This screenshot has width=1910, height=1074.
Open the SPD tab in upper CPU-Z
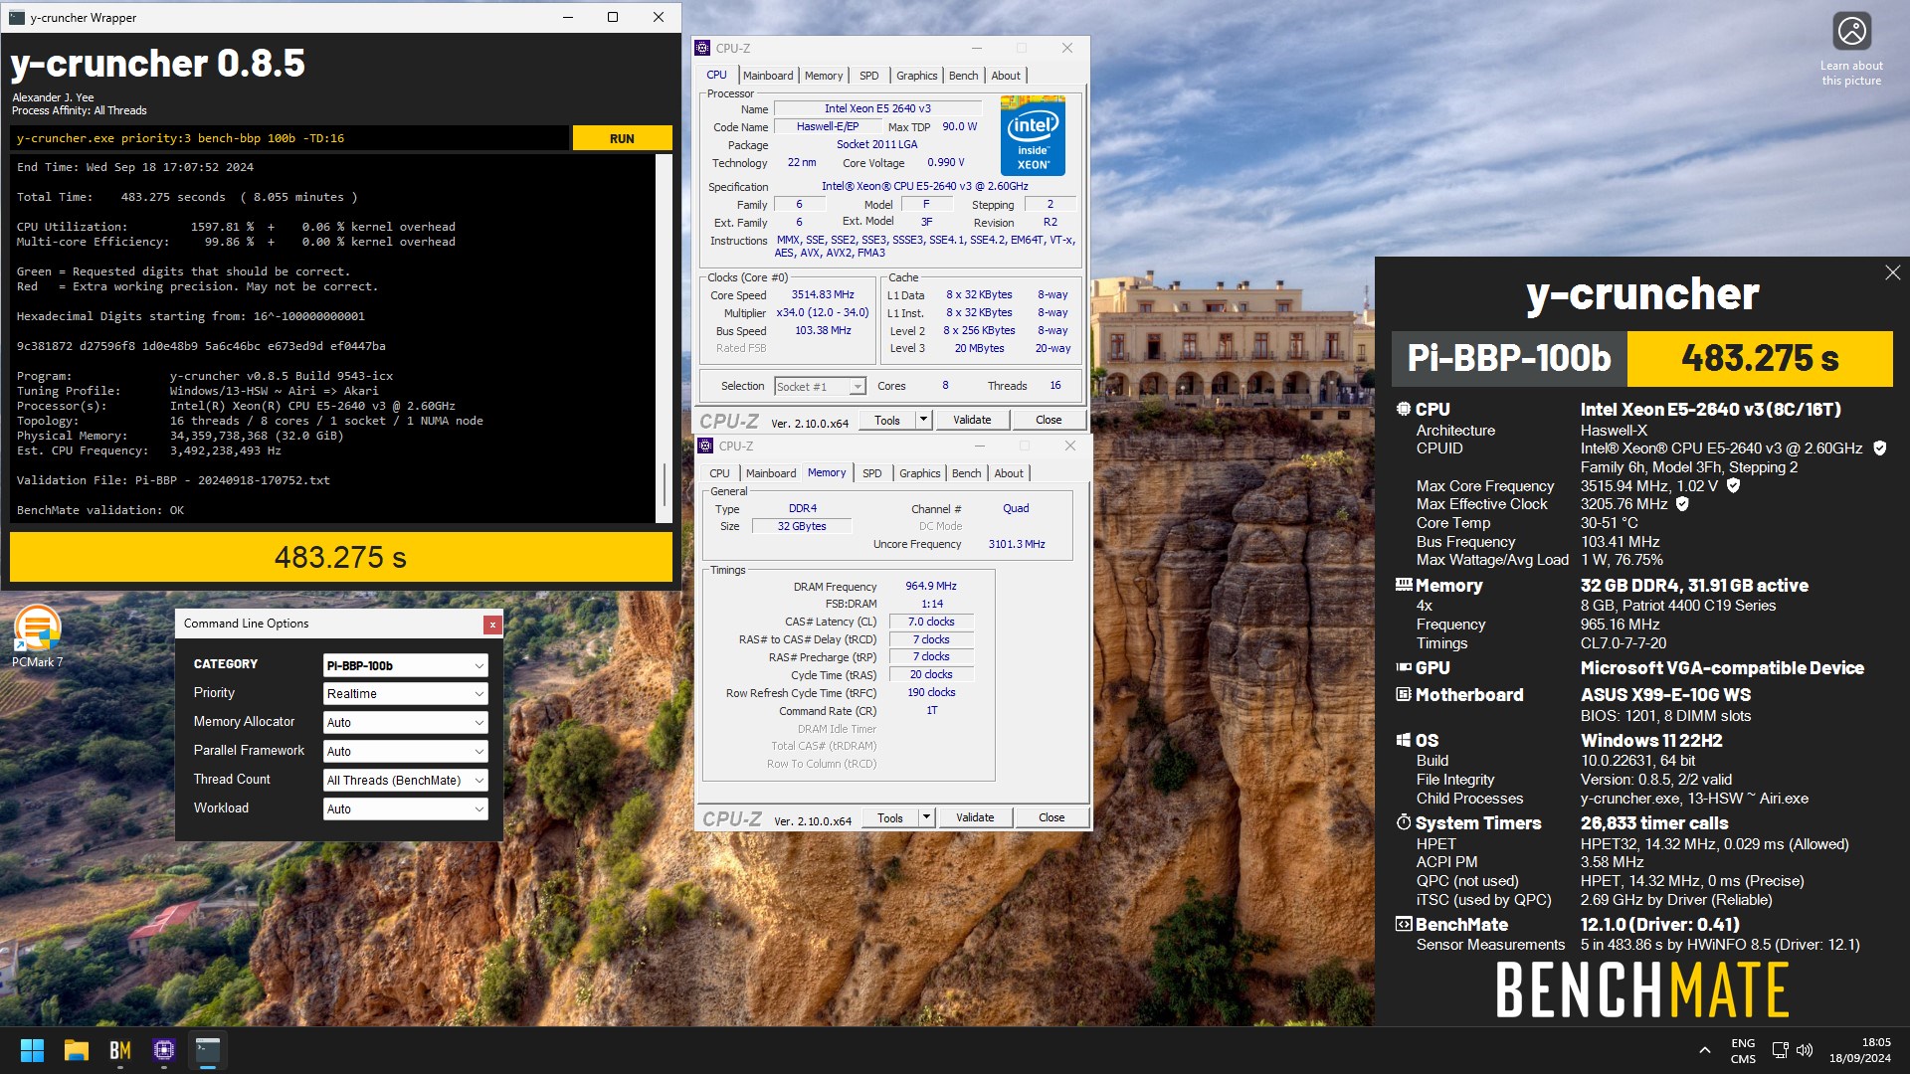pyautogui.click(x=869, y=76)
